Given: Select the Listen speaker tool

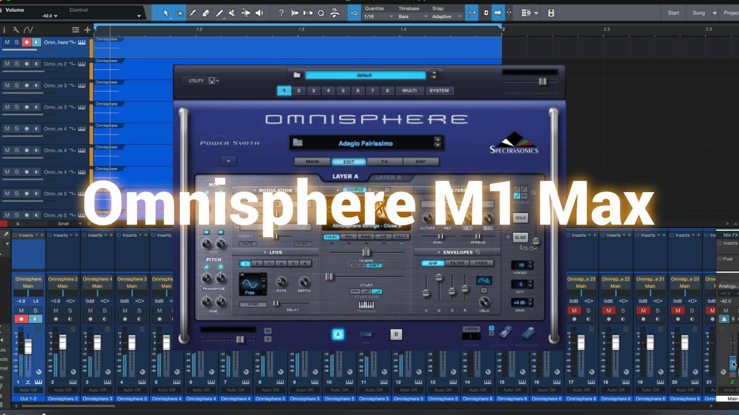Looking at the screenshot, I should point(260,13).
